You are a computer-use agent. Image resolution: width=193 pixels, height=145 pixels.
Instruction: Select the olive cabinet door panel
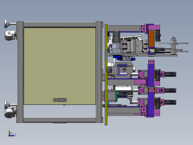click(x=60, y=66)
